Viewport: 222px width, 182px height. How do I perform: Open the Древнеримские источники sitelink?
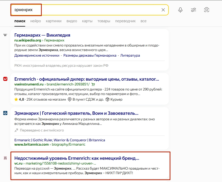point(37,55)
